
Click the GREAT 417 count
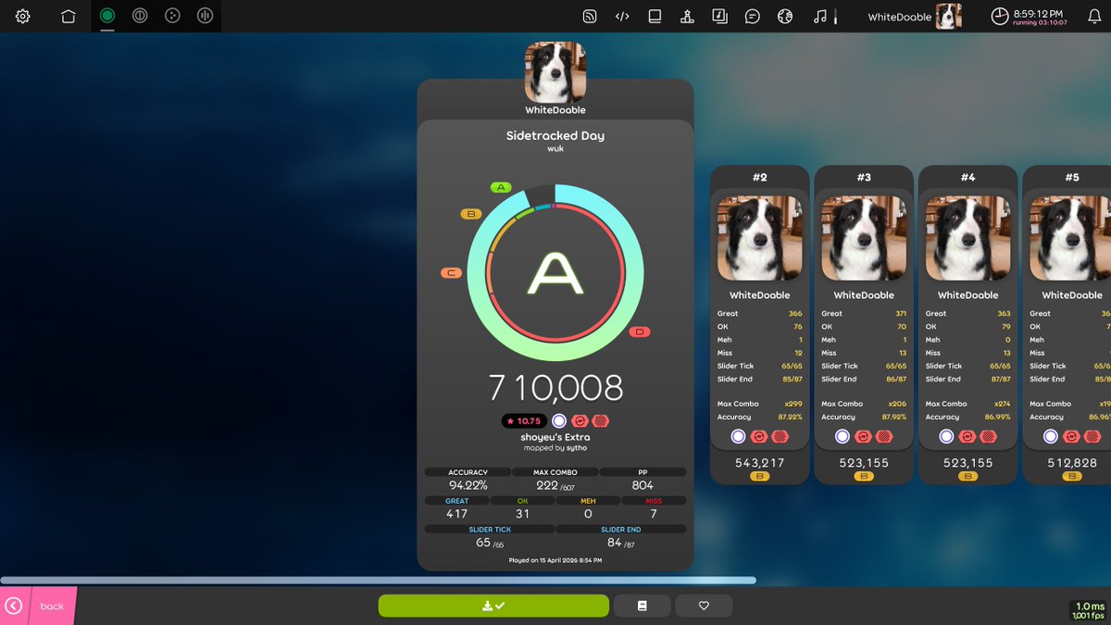(x=457, y=507)
